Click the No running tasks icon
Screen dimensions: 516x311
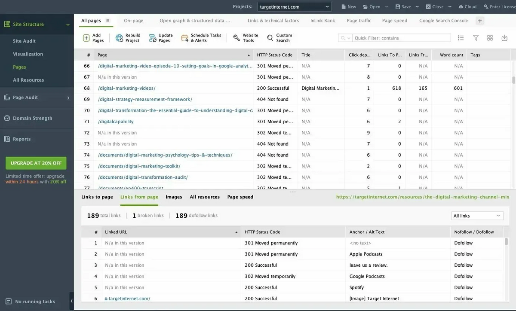click(x=9, y=302)
